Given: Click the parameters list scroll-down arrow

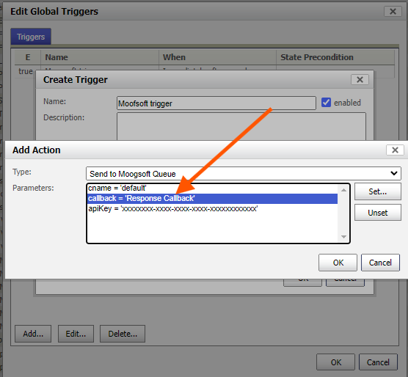Looking at the screenshot, I should [343, 237].
